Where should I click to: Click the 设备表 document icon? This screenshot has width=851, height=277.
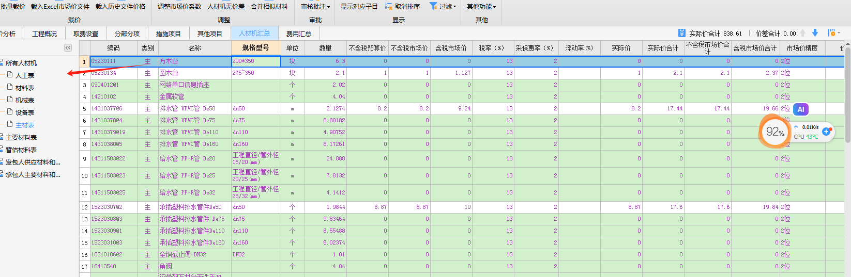10,112
